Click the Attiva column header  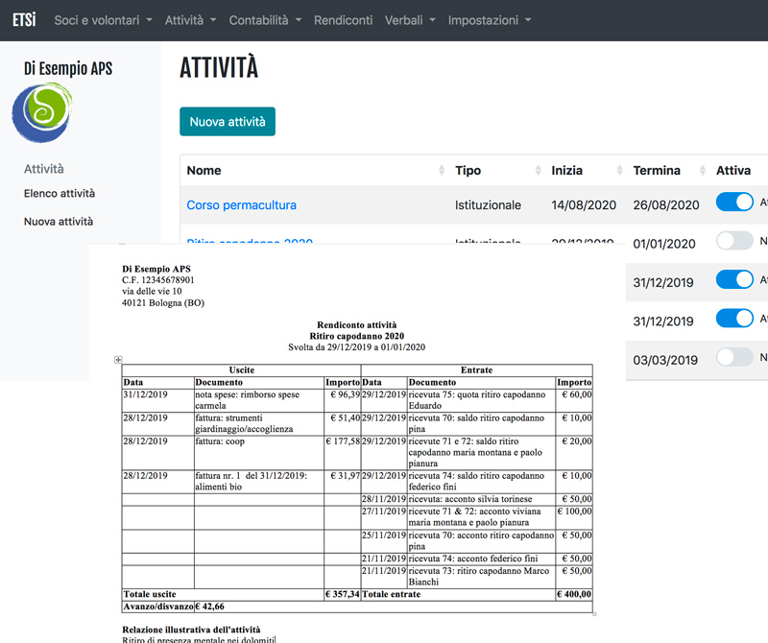[733, 171]
